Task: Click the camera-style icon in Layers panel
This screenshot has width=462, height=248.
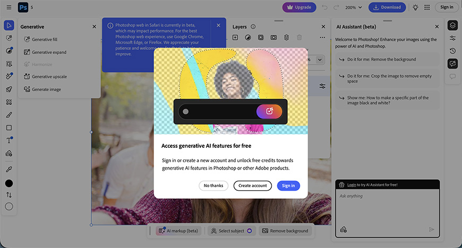Action: click(273, 38)
